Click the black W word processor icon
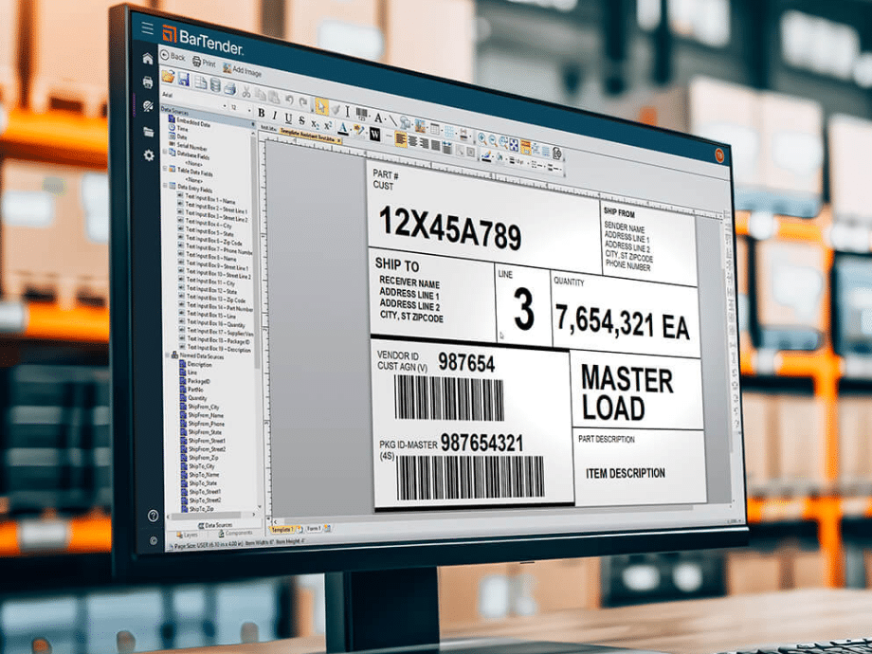Screen dimensions: 872x654 374,135
